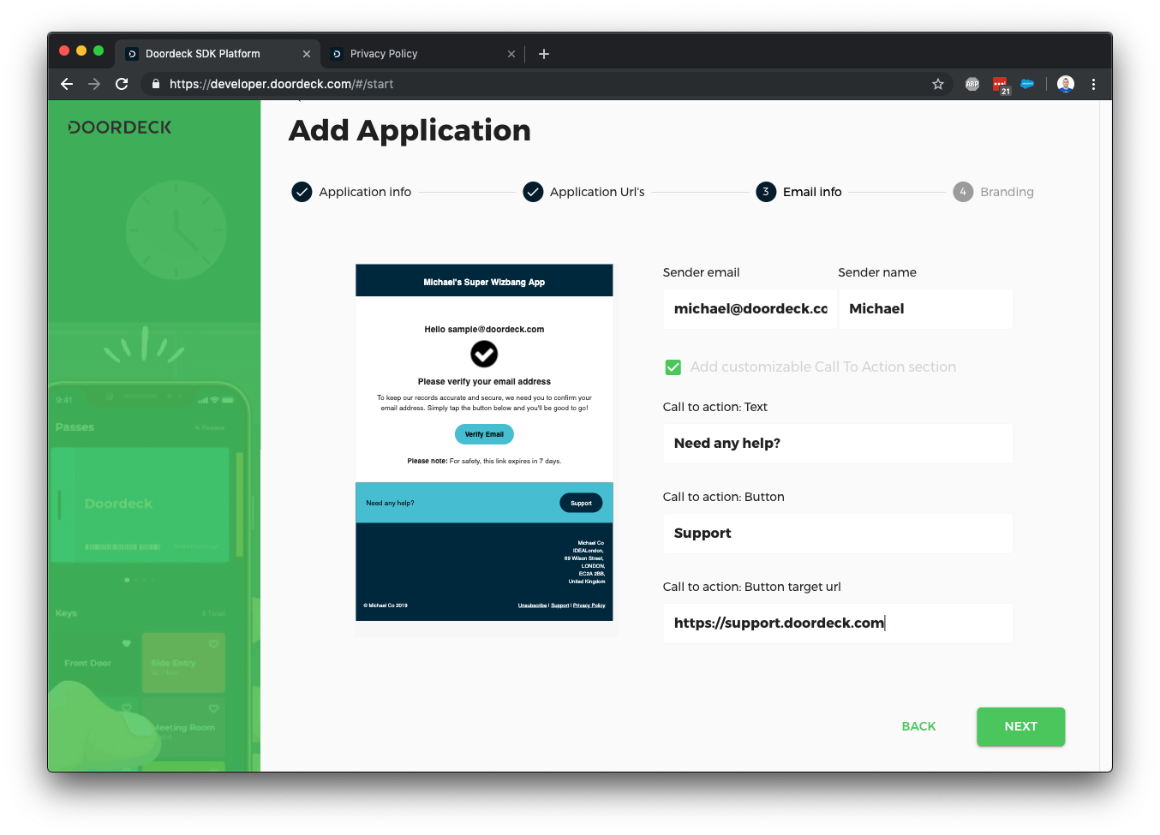Viewport: 1160px width, 835px height.
Task: Open the Chrome profile avatar
Action: (1065, 84)
